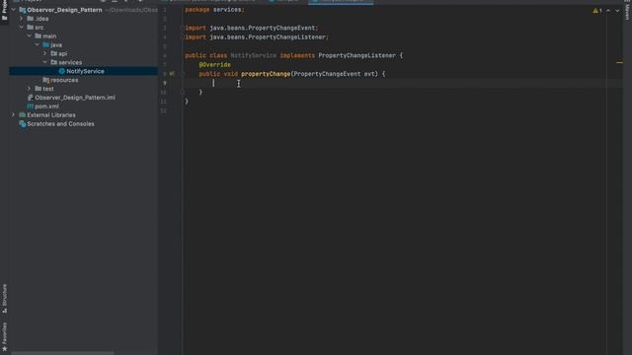
Task: Click the project root module icon
Action: click(x=22, y=10)
